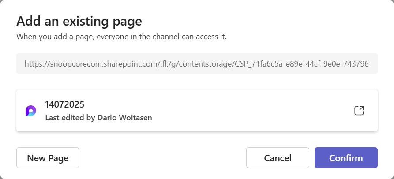394x179 pixels.
Task: Focus the page link text box
Action: (x=197, y=64)
